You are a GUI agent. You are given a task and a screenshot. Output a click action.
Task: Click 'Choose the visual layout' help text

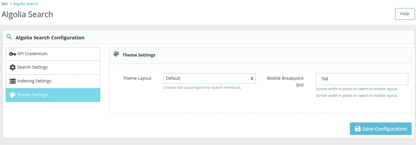point(202,87)
